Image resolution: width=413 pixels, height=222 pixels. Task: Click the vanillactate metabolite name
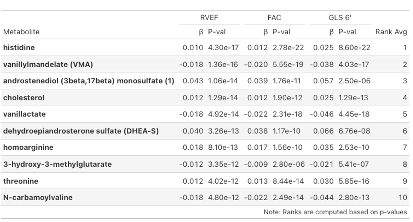click(25, 114)
